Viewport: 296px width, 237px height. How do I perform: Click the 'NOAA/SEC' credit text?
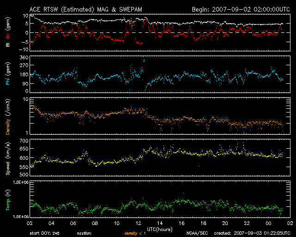tap(197, 233)
